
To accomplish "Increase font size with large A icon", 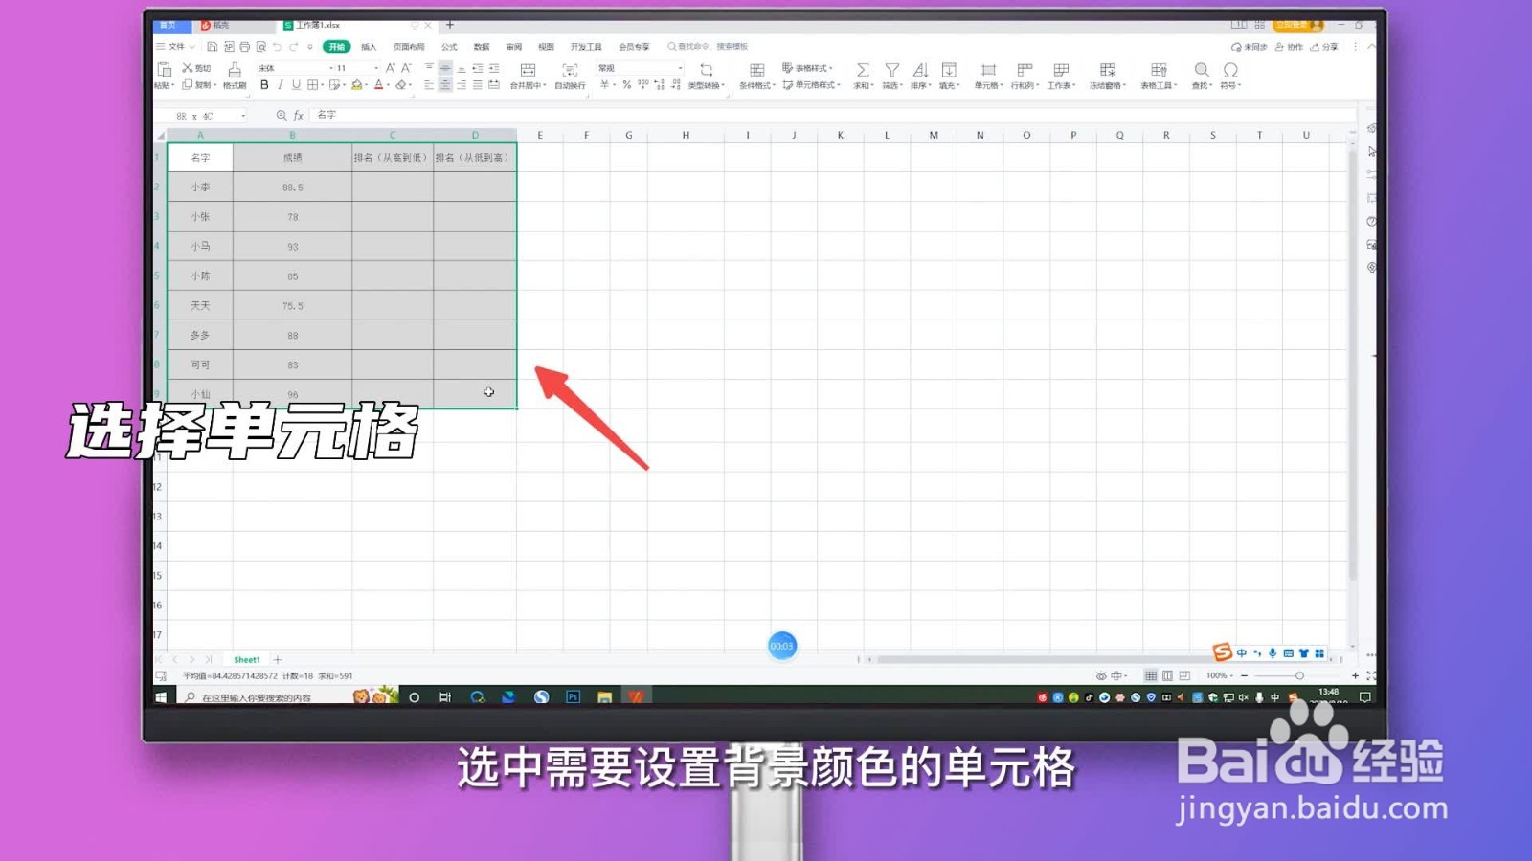I will 391,68.
